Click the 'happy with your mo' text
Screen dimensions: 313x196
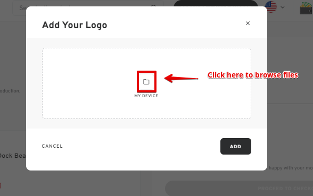click(291, 168)
